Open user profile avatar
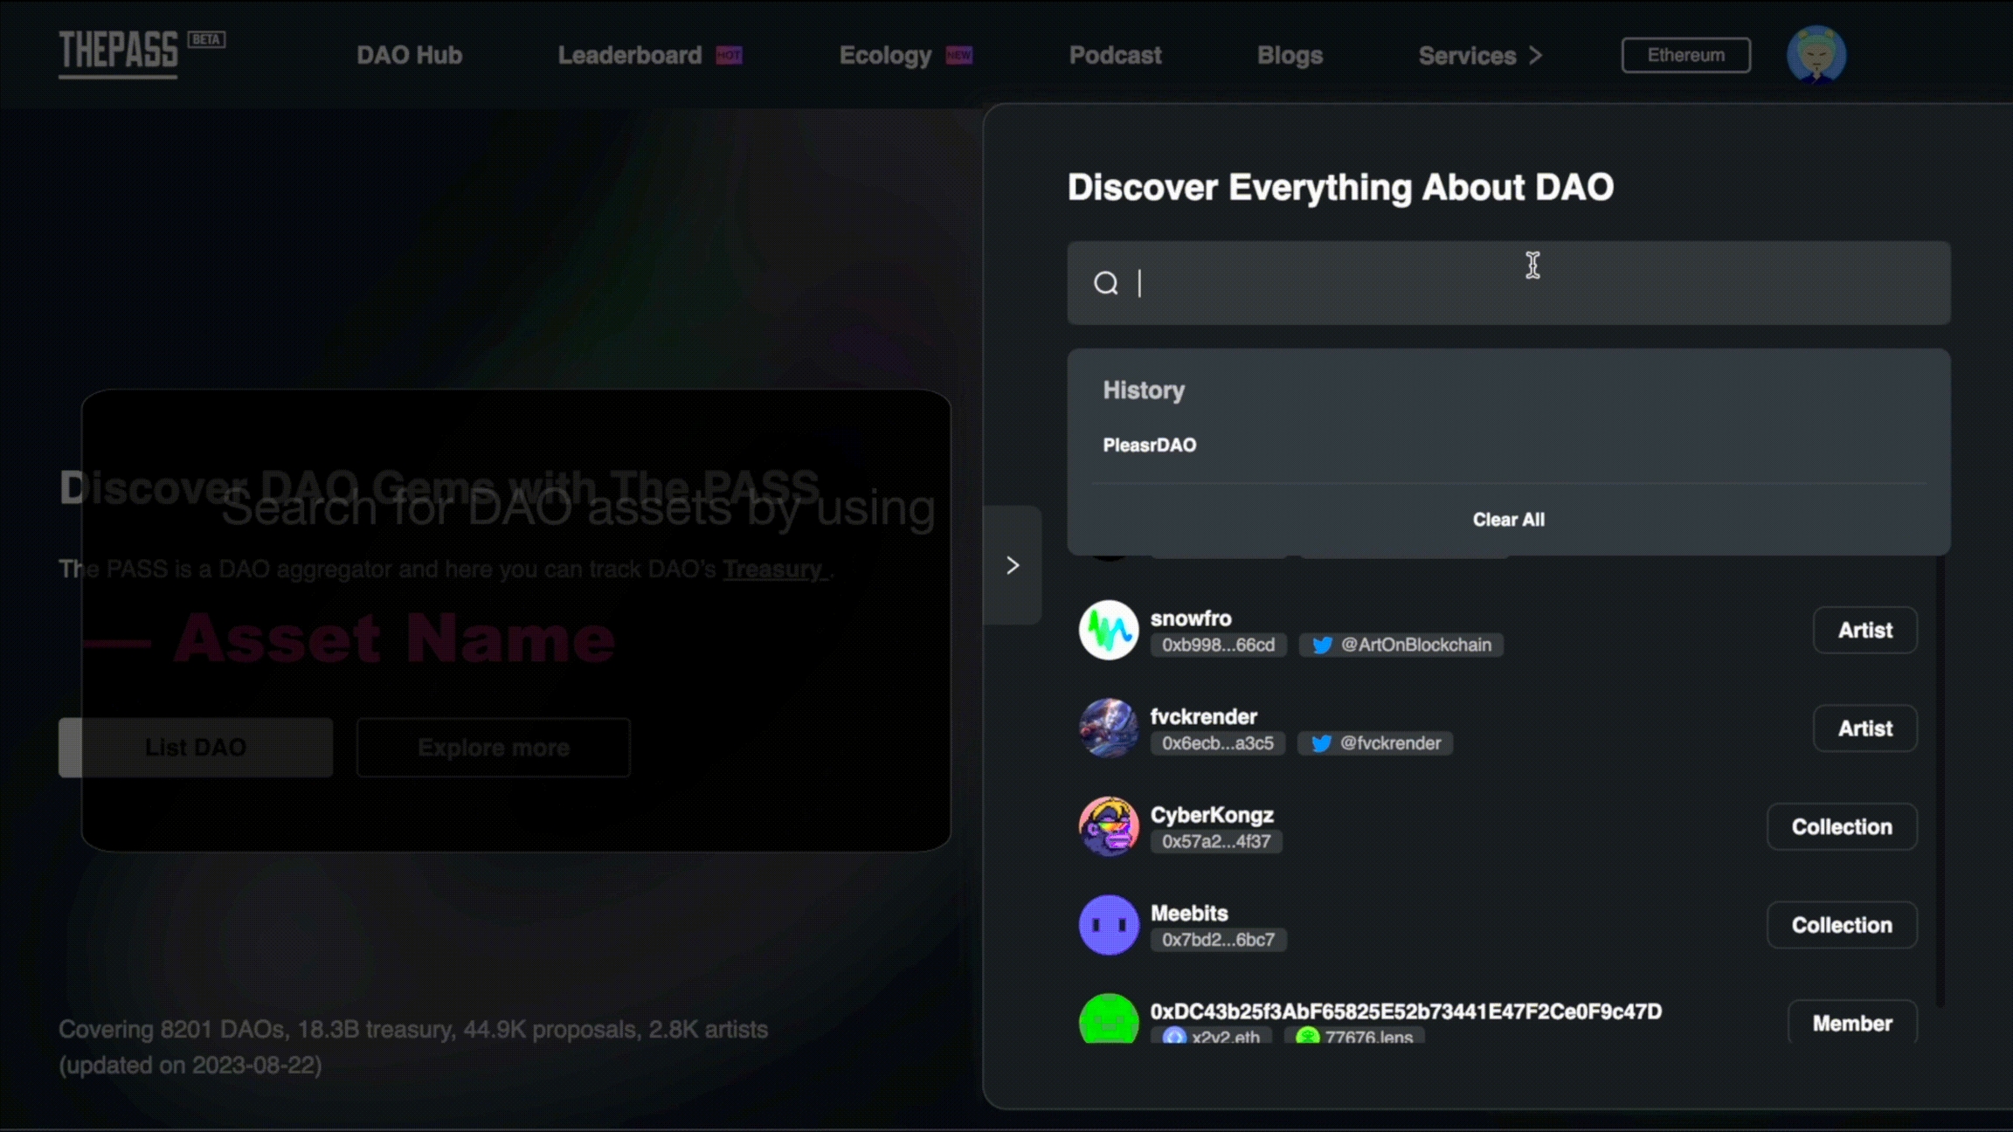The height and width of the screenshot is (1132, 2013). pyautogui.click(x=1816, y=54)
